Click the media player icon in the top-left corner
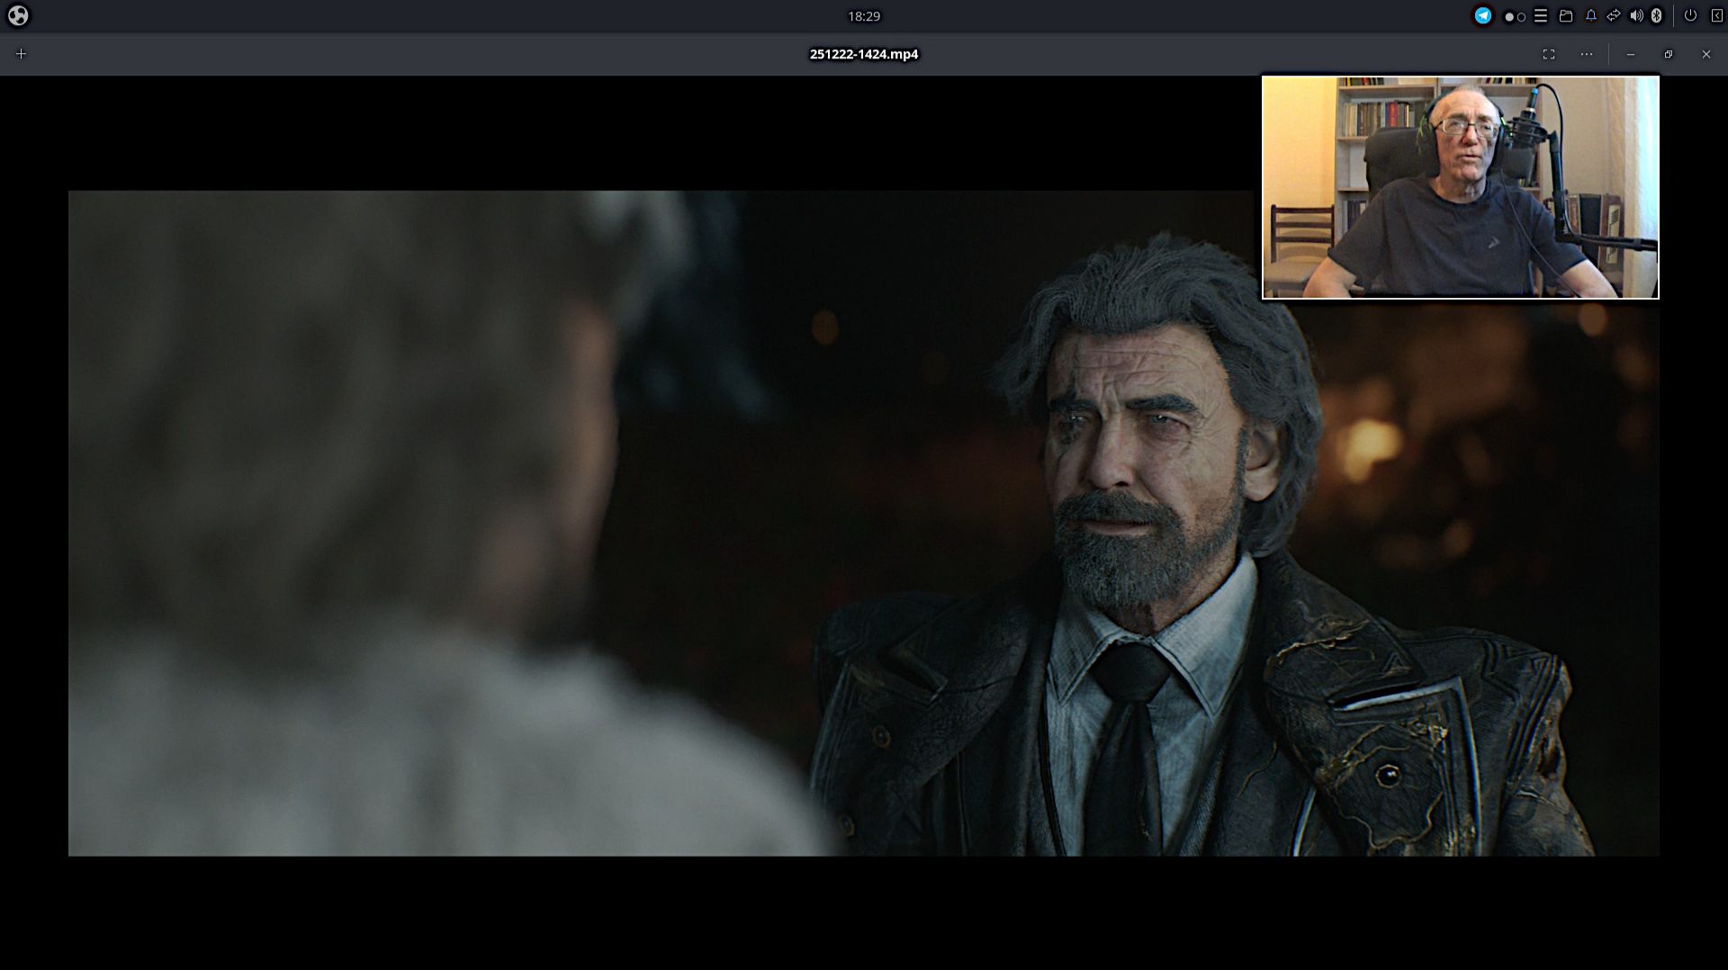This screenshot has height=970, width=1728. tap(18, 15)
